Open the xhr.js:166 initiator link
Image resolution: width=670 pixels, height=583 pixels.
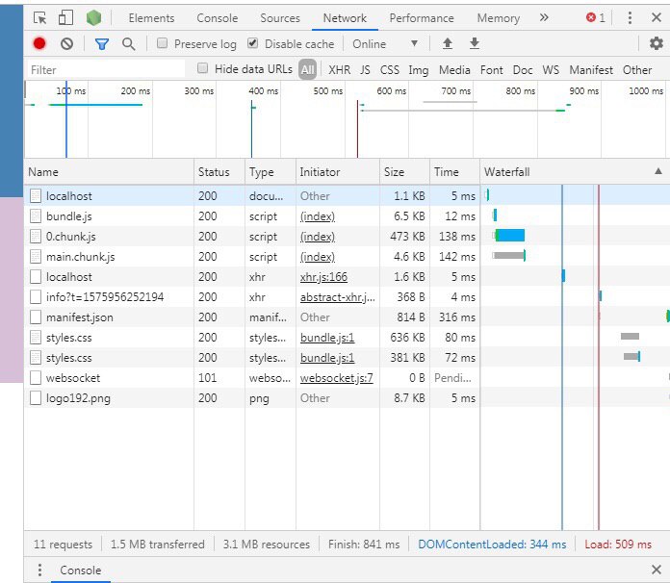[323, 277]
